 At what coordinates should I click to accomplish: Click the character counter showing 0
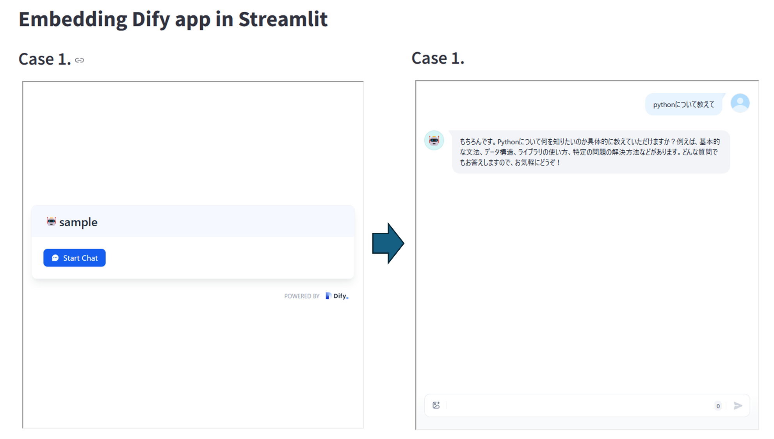[718, 406]
